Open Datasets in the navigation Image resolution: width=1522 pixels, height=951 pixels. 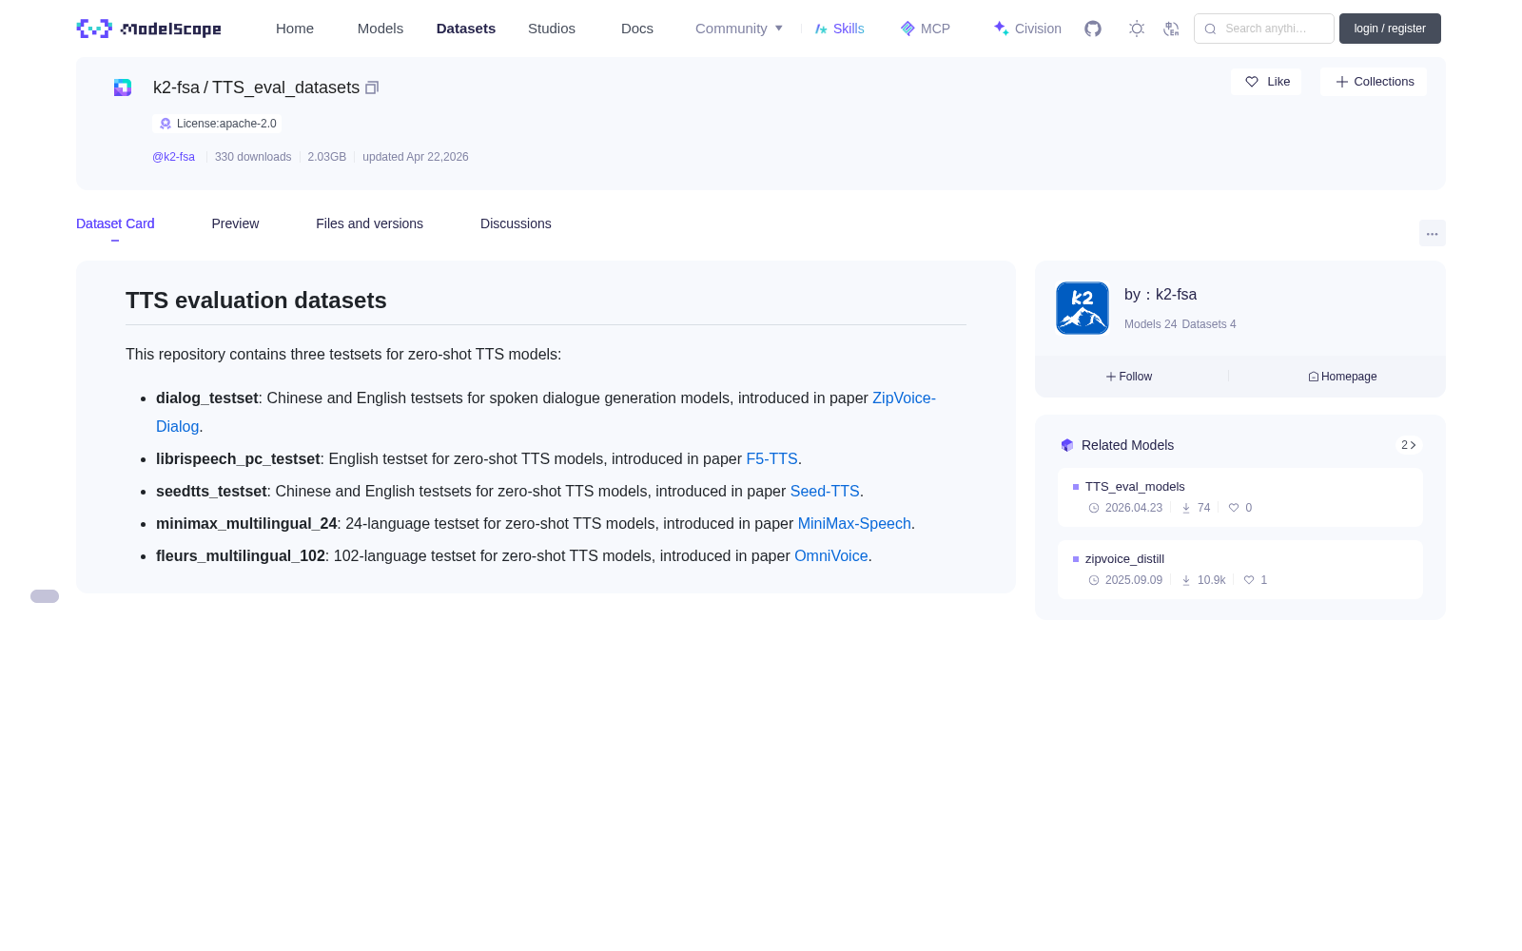(x=466, y=29)
